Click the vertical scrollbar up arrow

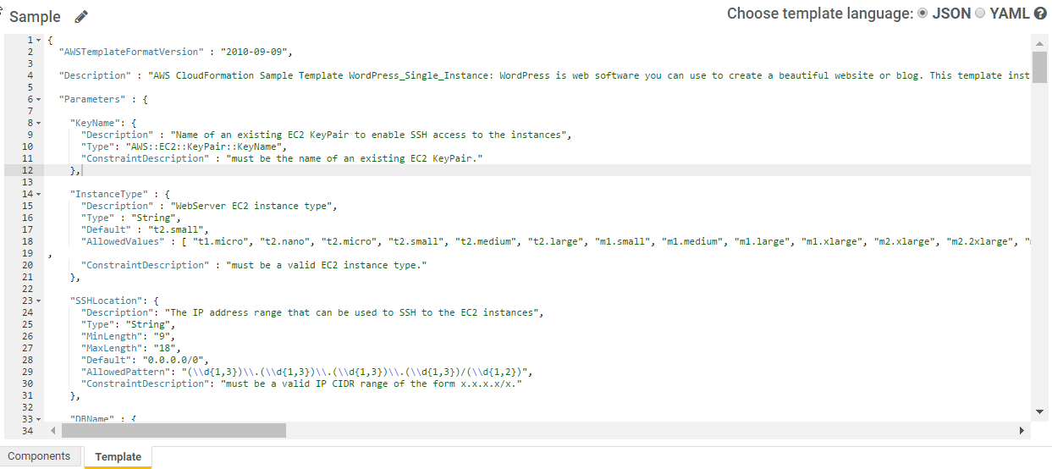(x=1041, y=41)
